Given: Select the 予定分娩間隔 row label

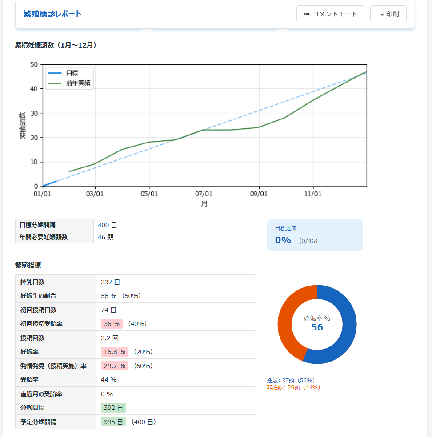Looking at the screenshot, I should tap(38, 422).
